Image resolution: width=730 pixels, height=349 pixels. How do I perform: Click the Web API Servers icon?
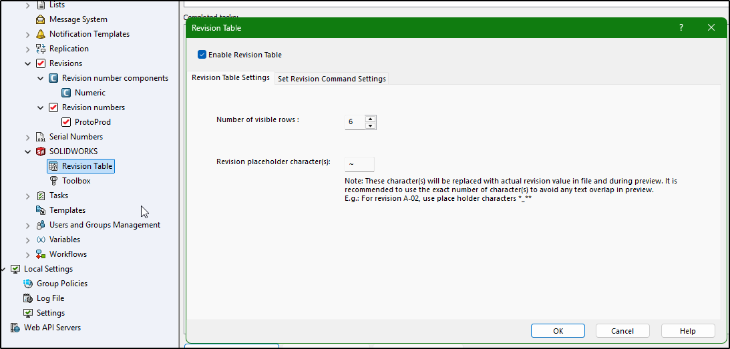point(15,328)
